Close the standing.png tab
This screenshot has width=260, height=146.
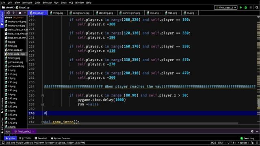(x=115, y=13)
